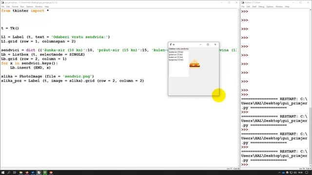Open File menu in editor window
The image size is (312, 175).
tap(2, 6)
